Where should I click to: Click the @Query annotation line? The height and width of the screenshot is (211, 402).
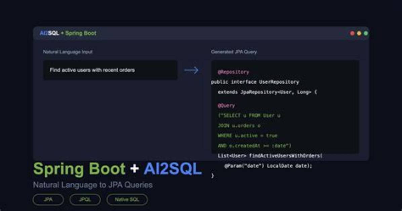[226, 105]
